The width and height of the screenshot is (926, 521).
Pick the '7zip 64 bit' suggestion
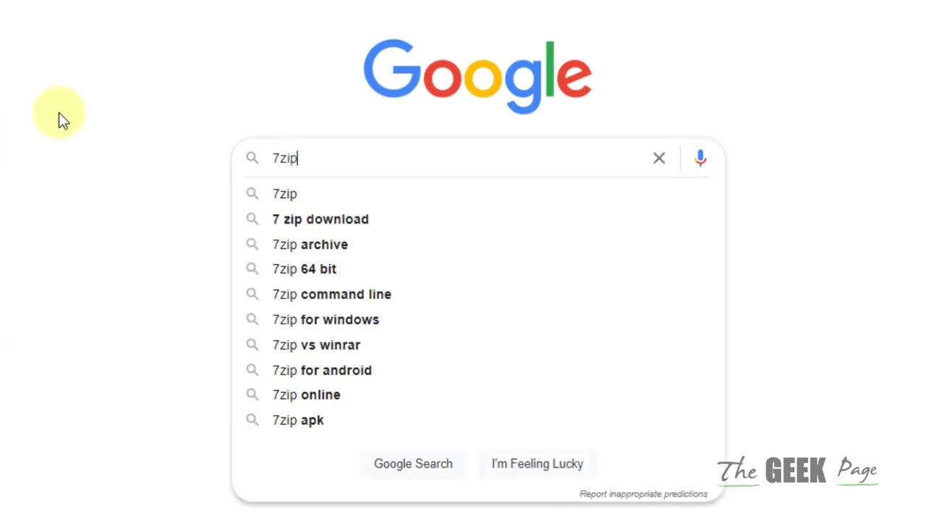pos(305,269)
